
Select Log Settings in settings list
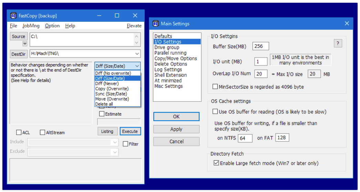177,69
